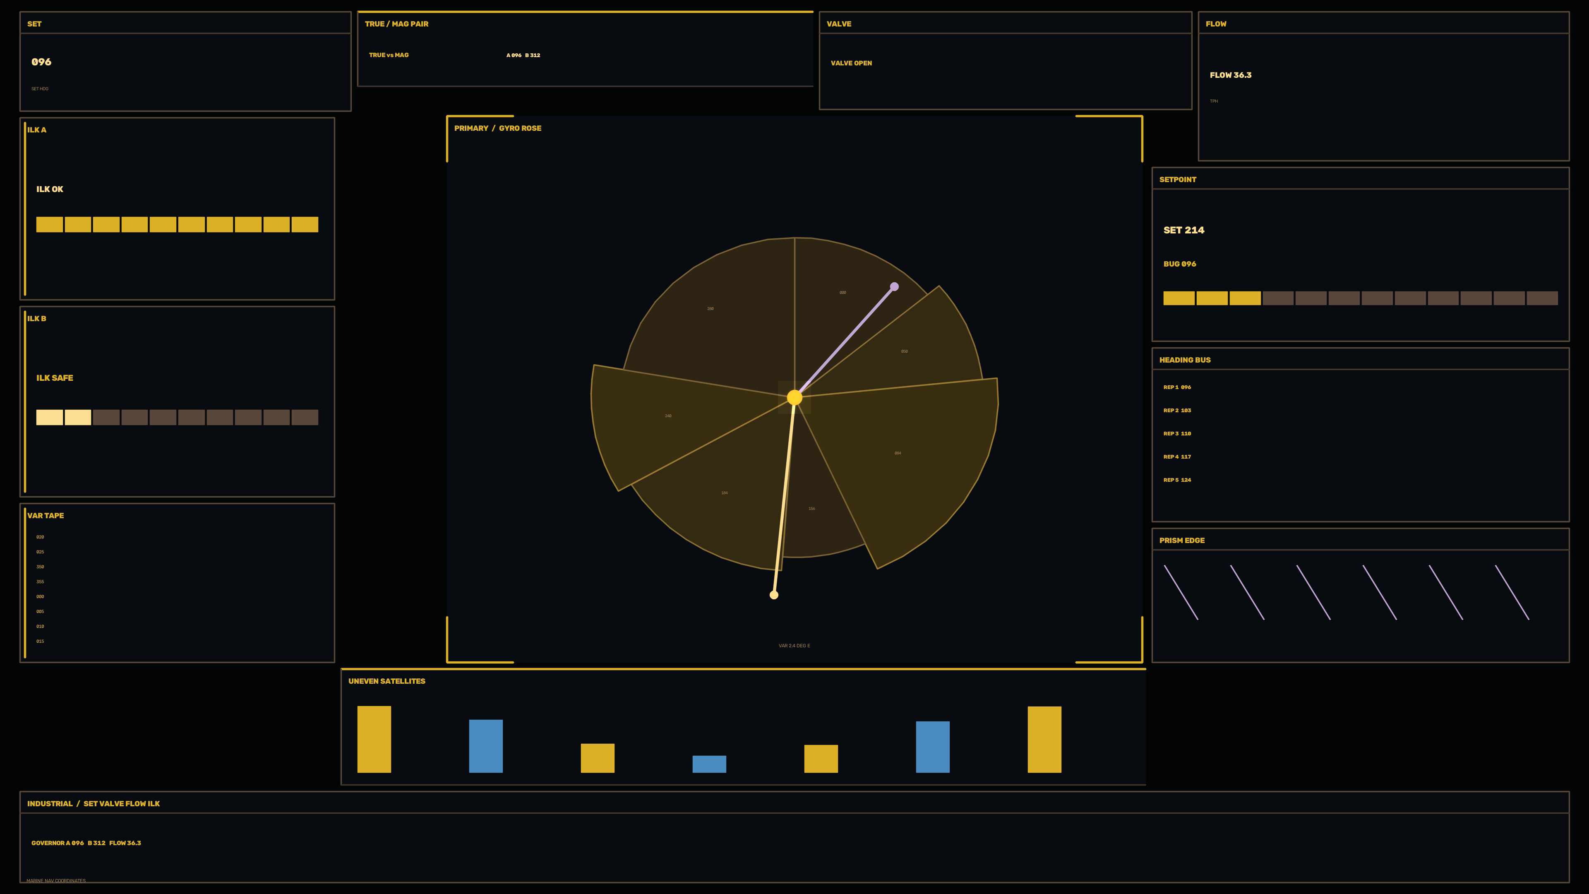Select the REP 1 096 row

(x=1177, y=387)
